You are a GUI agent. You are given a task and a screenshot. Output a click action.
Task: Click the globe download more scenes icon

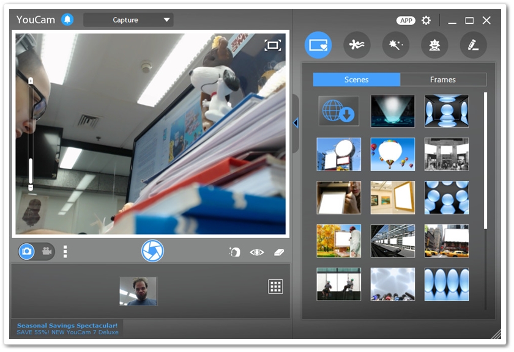[338, 111]
